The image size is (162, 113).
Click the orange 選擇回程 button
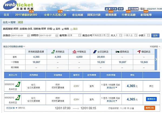pos(150,108)
